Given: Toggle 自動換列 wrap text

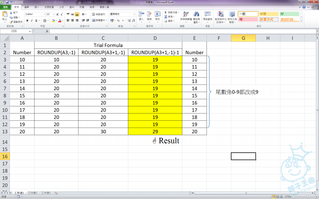Looking at the screenshot, I should point(98,14).
